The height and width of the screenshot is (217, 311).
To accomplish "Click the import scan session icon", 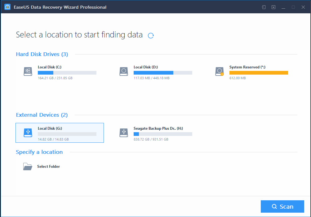I will pyautogui.click(x=264, y=7).
